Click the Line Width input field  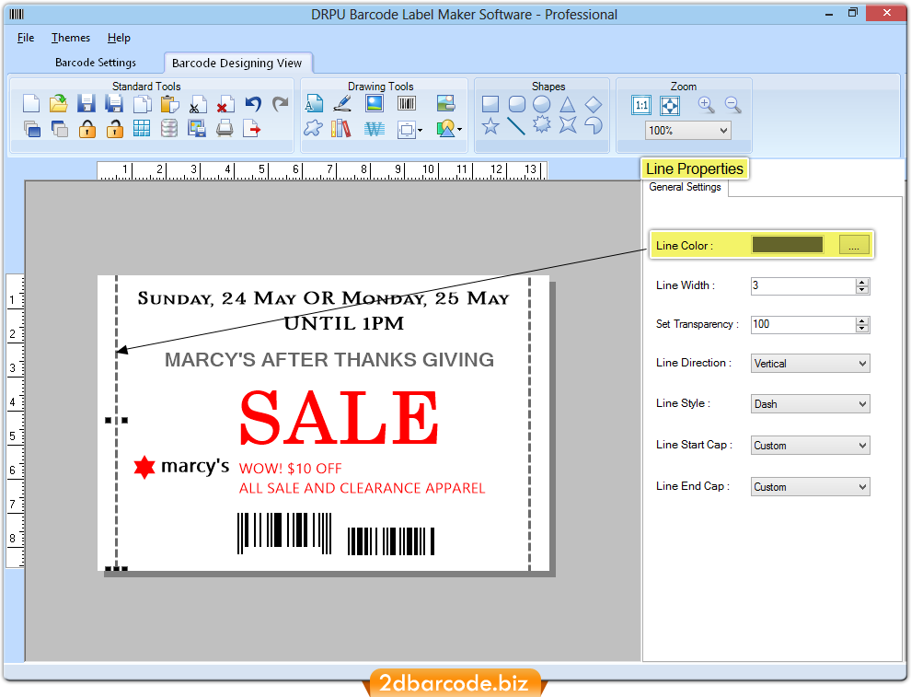coord(803,285)
